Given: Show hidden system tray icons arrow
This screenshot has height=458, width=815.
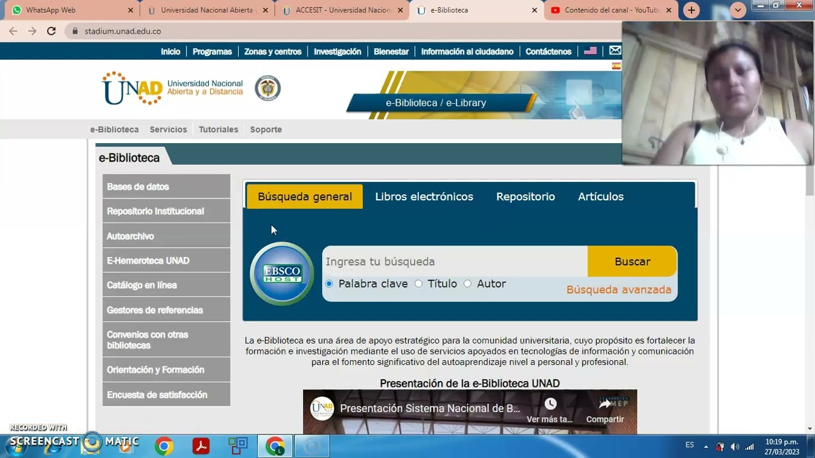Looking at the screenshot, I should (705, 447).
